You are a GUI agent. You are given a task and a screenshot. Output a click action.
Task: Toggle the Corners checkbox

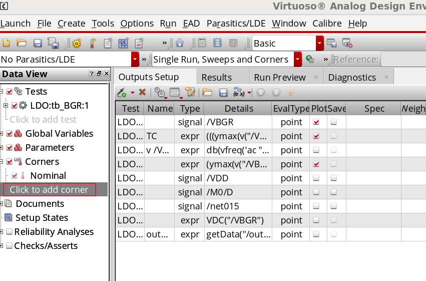(9, 161)
